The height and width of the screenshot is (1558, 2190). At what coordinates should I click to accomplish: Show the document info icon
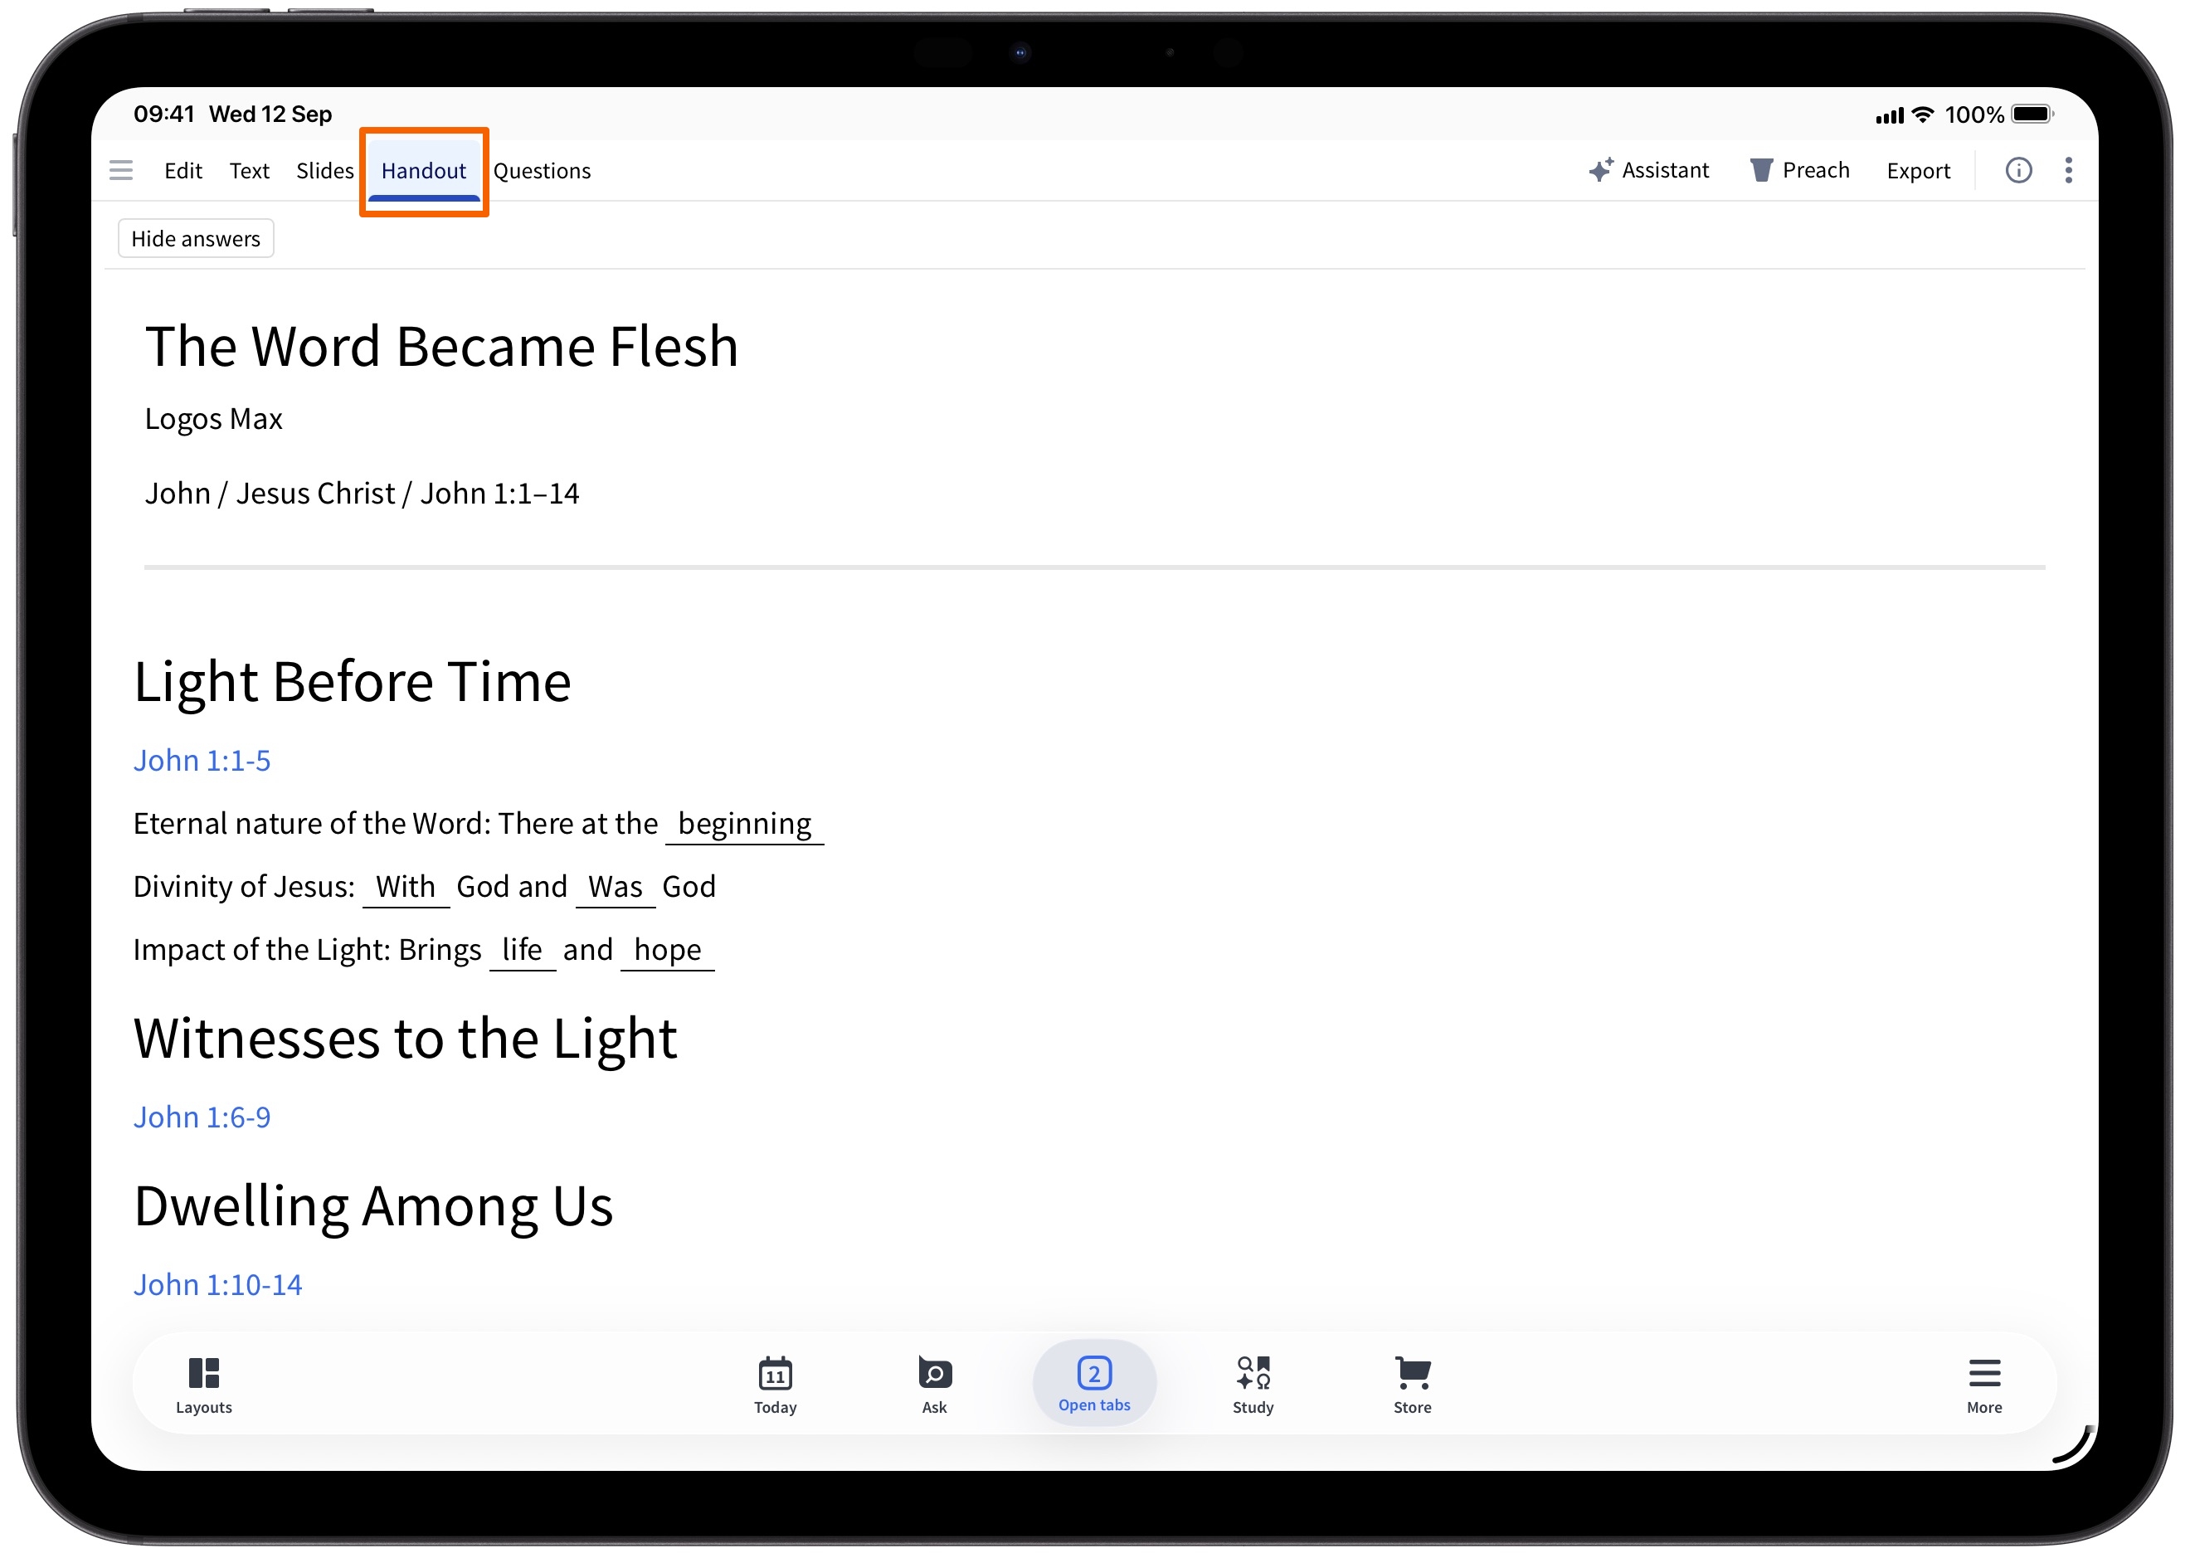tap(2018, 170)
